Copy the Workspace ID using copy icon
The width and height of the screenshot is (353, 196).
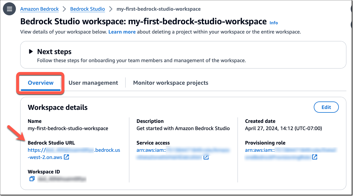point(32,179)
